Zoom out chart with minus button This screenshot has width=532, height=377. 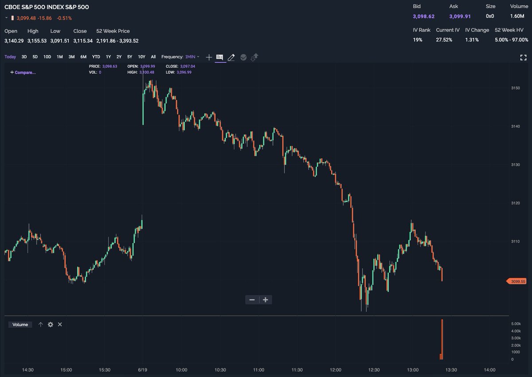point(252,300)
